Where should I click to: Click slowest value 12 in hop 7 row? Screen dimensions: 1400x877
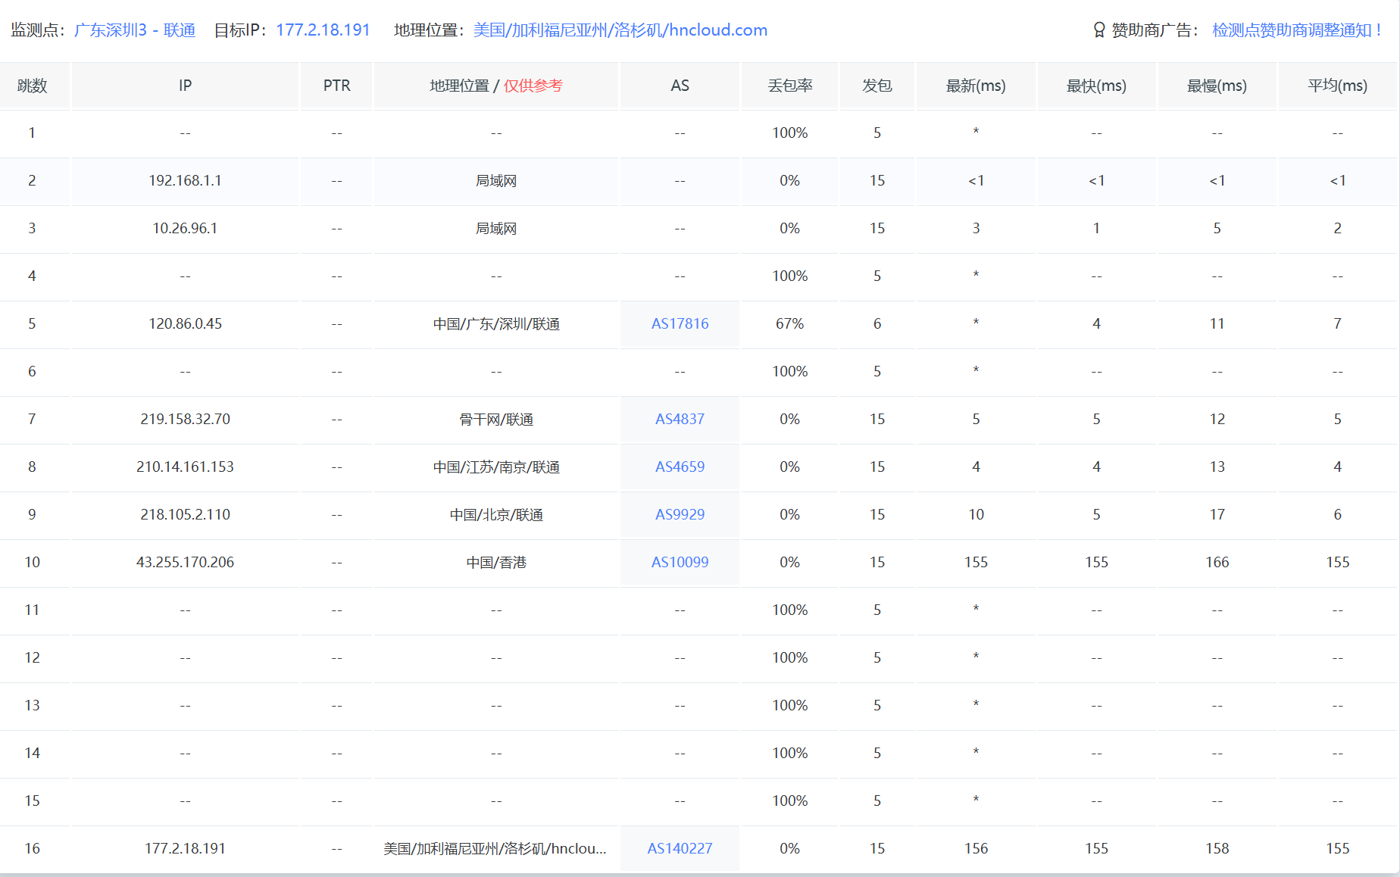pos(1217,419)
